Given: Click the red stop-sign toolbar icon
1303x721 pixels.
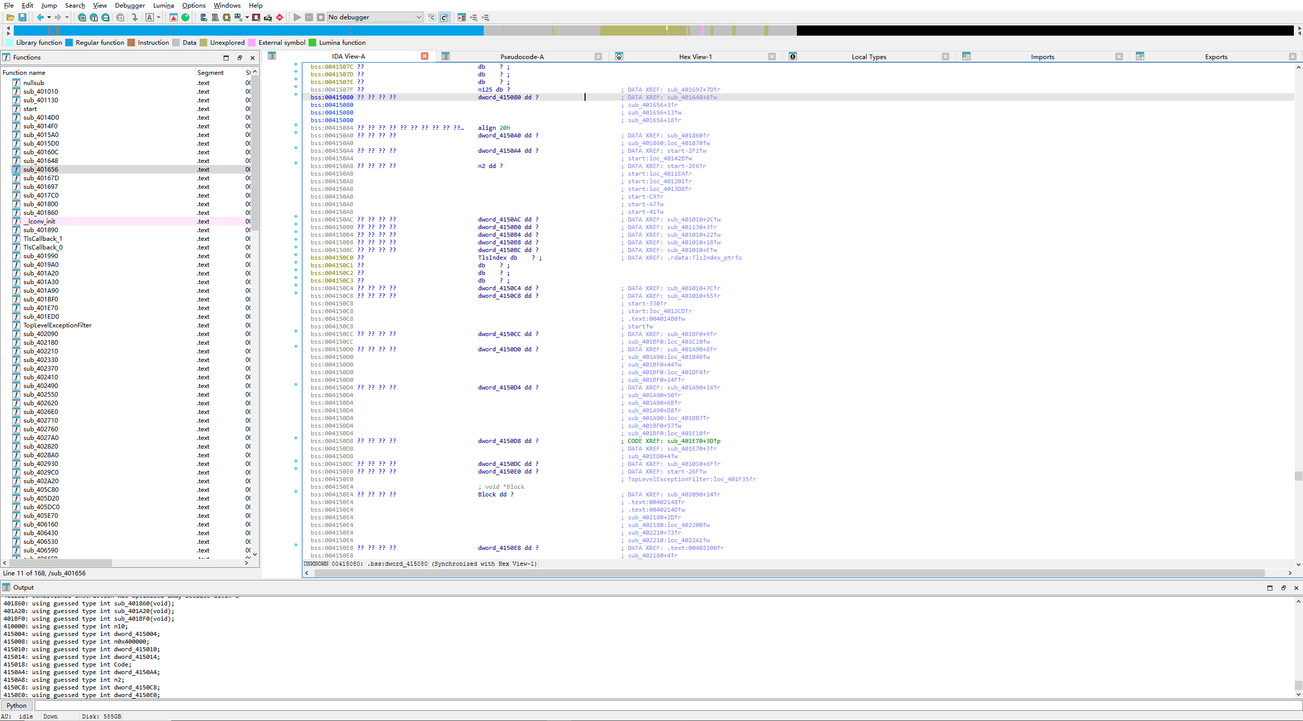Looking at the screenshot, I should tap(280, 17).
